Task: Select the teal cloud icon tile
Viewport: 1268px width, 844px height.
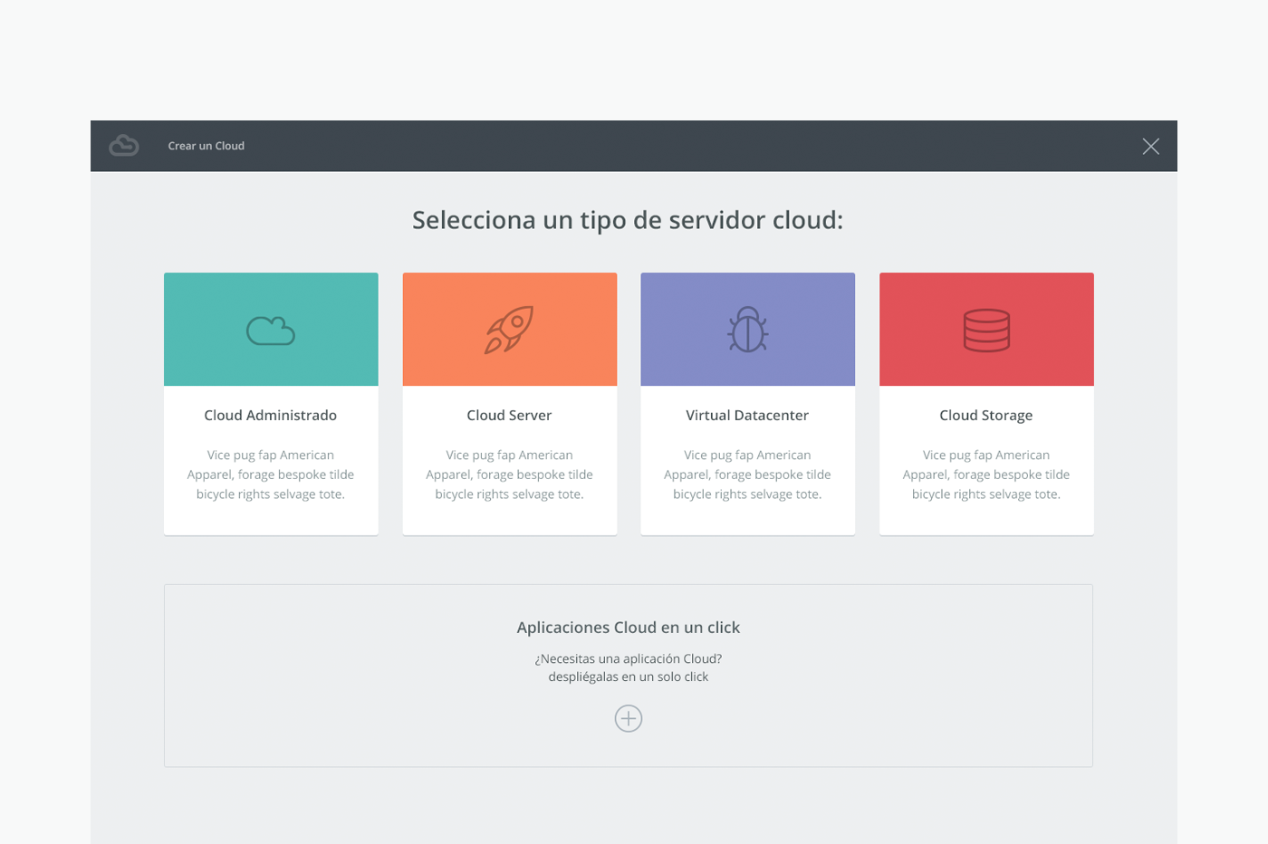Action: click(x=271, y=330)
